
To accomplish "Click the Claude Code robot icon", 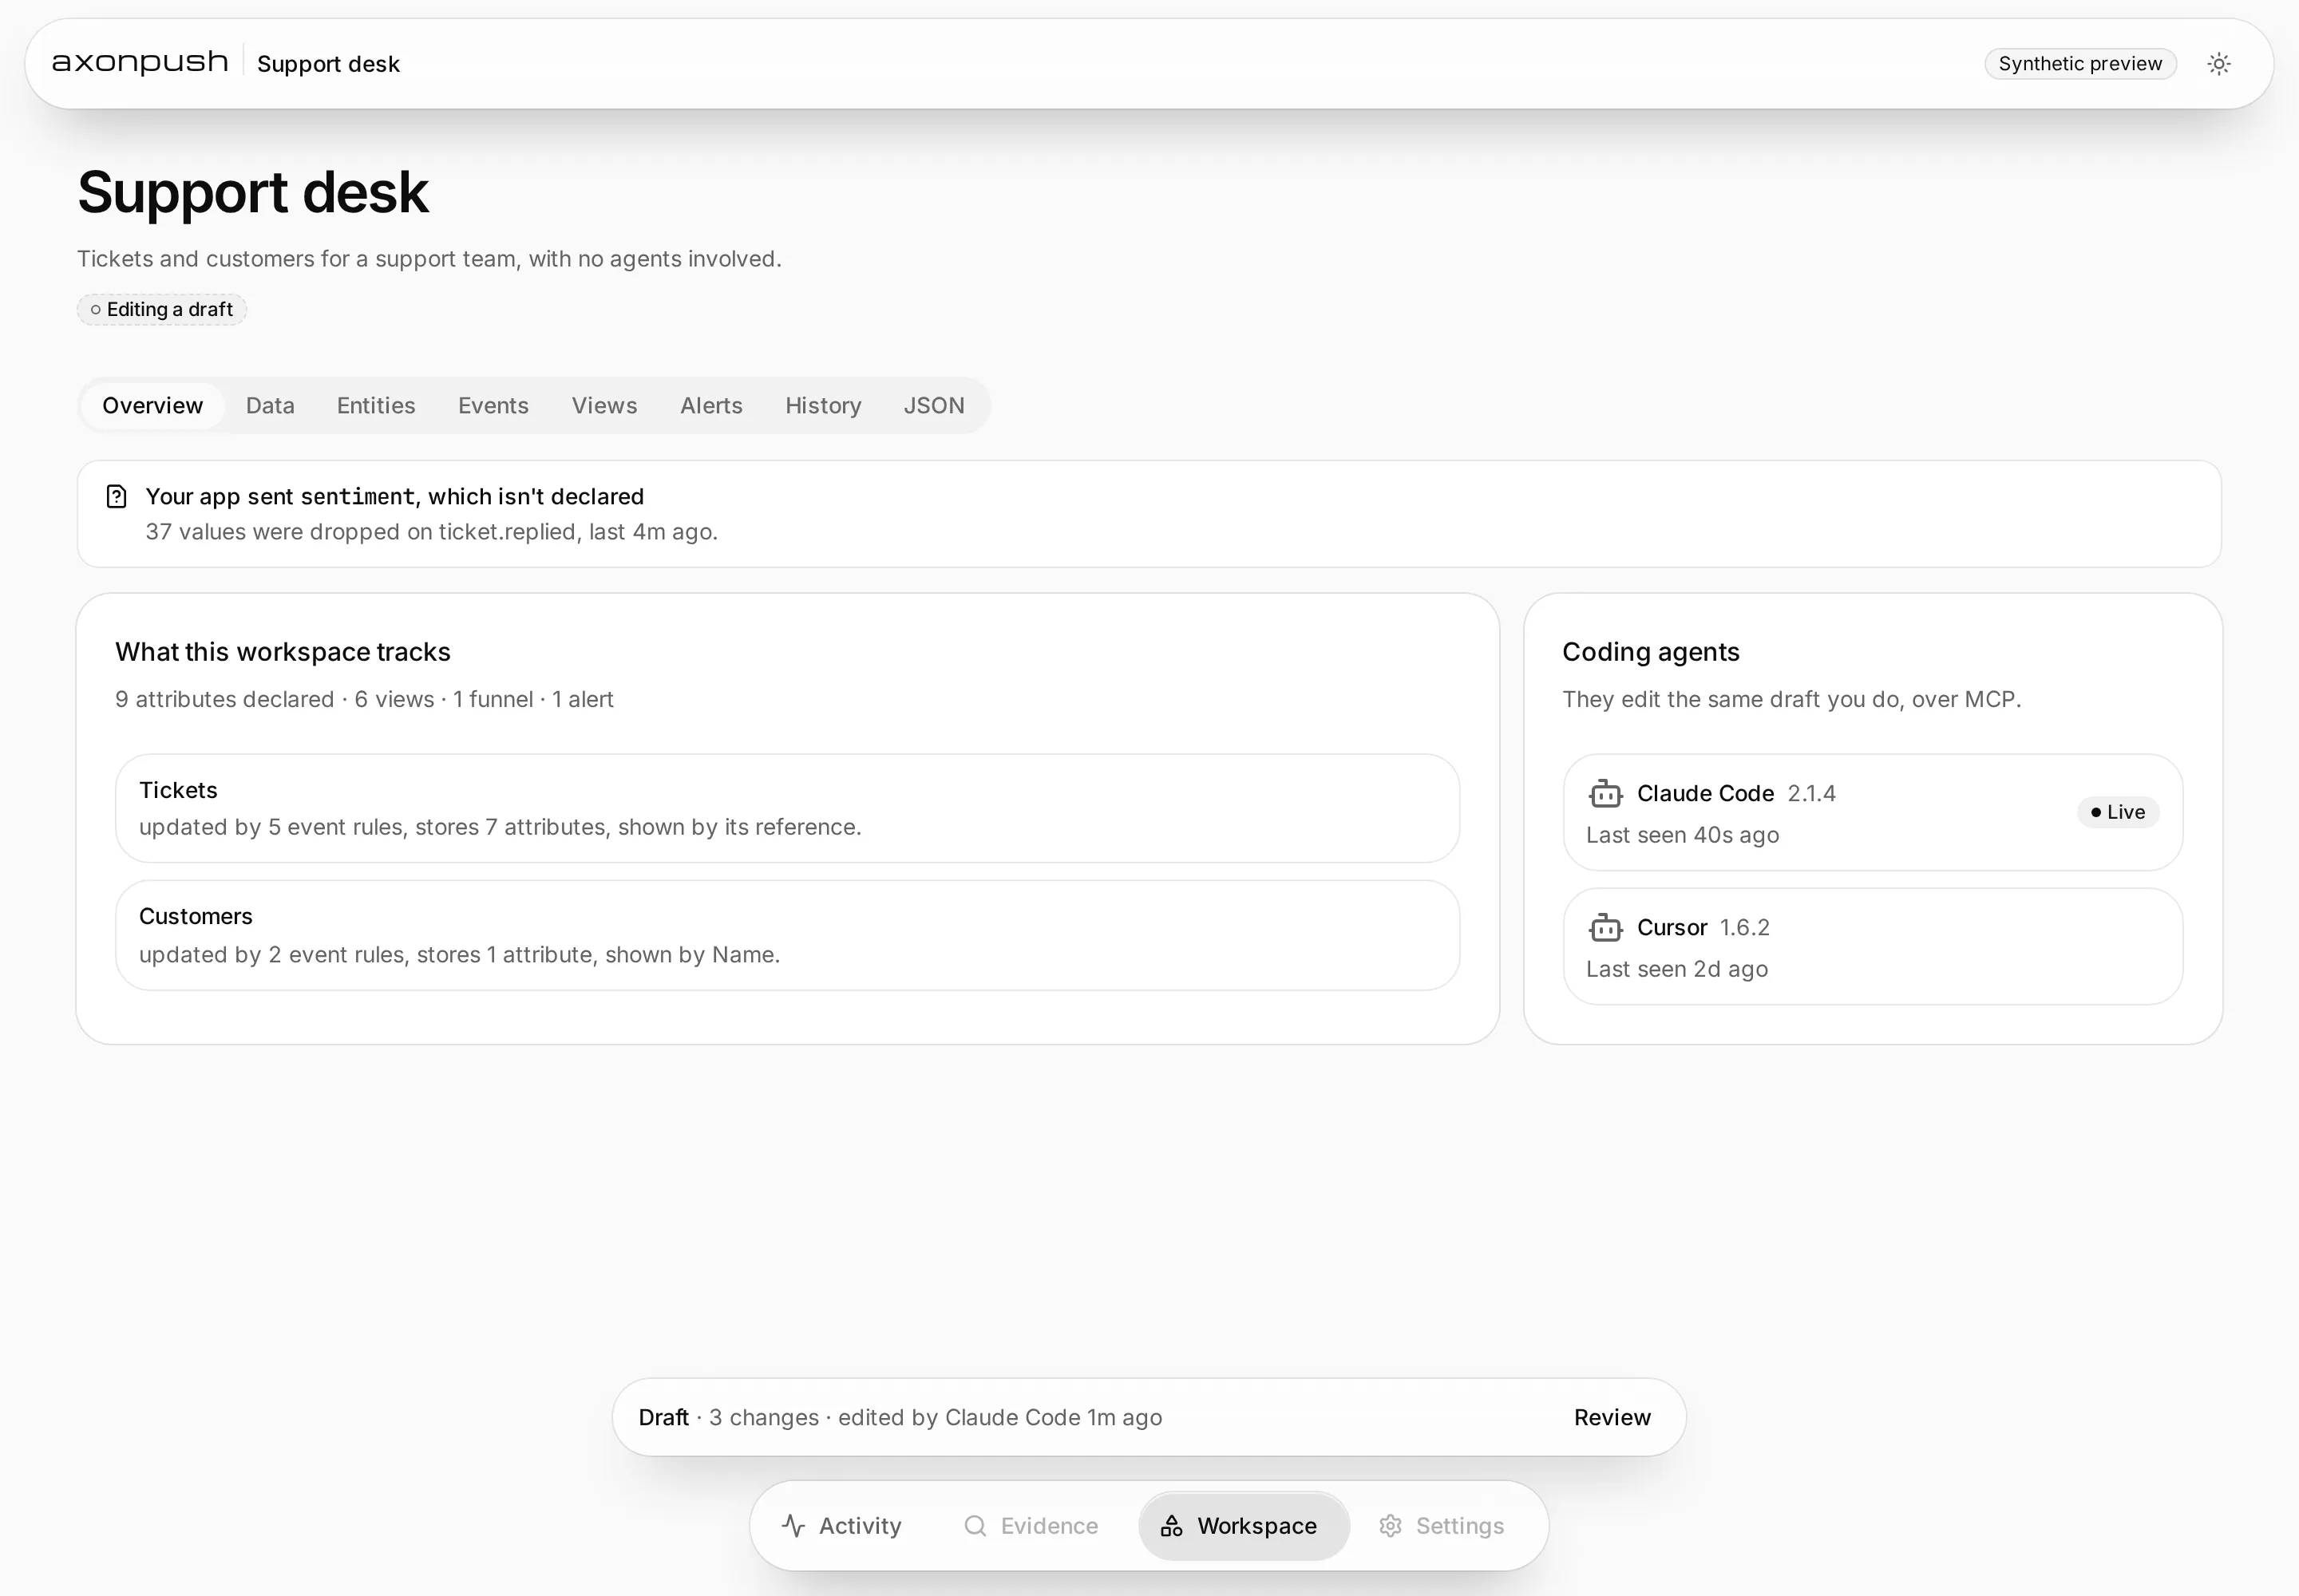I will click(1605, 794).
